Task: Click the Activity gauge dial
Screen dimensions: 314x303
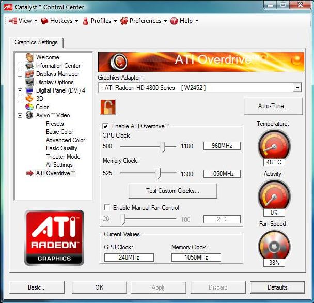Action: (x=274, y=195)
